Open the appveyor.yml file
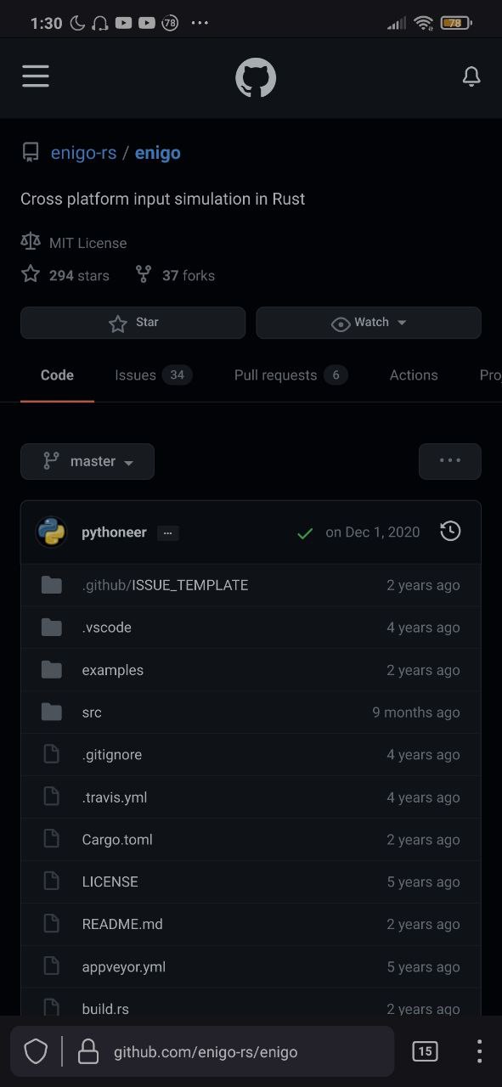502x1087 pixels. [124, 966]
